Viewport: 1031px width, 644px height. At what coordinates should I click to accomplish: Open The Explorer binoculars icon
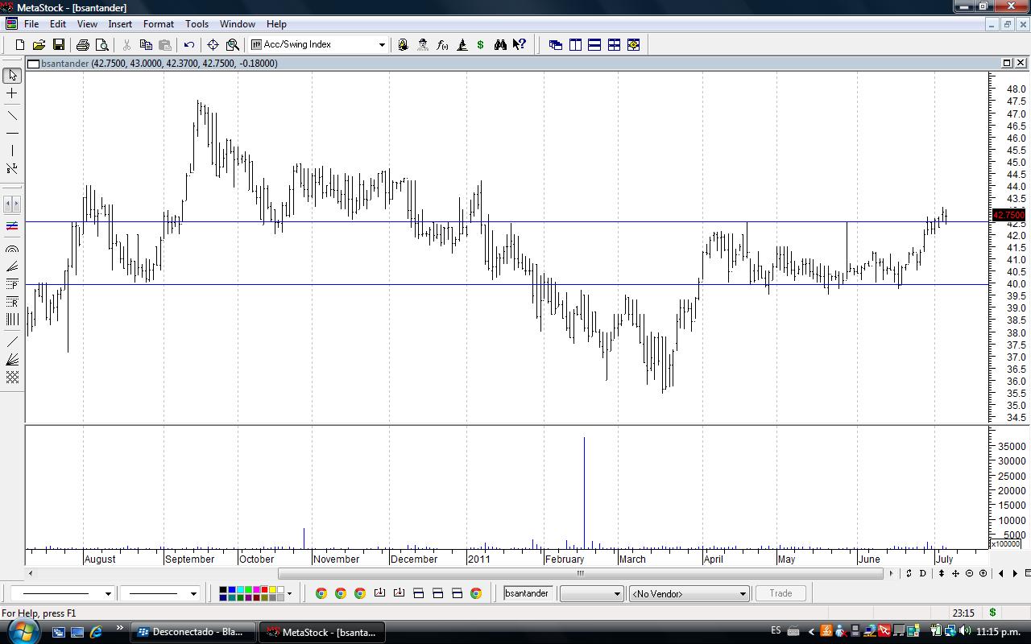[500, 45]
